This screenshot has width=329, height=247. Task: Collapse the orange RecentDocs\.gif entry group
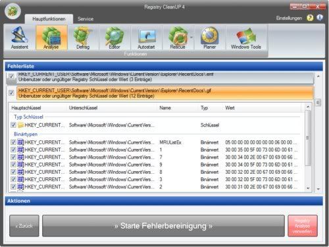click(x=165, y=93)
